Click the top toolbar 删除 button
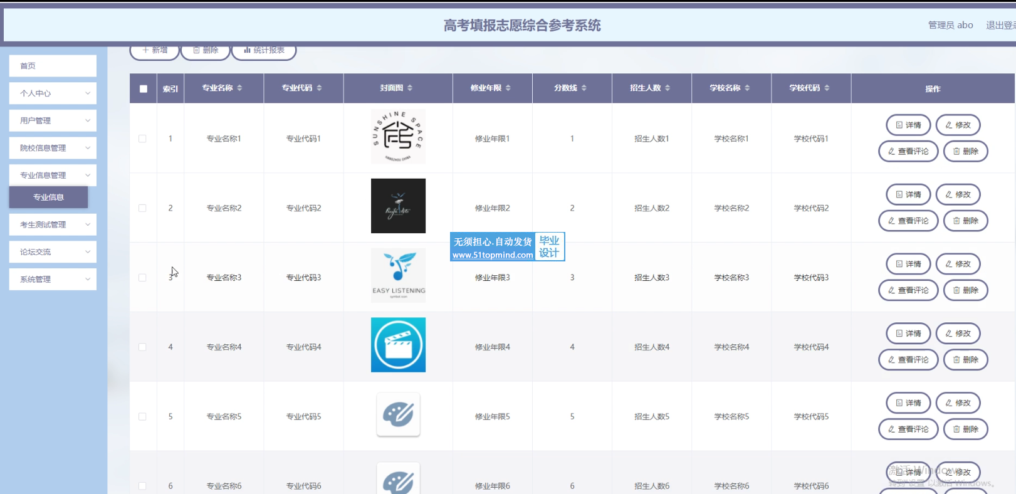This screenshot has height=494, width=1016. coord(205,50)
